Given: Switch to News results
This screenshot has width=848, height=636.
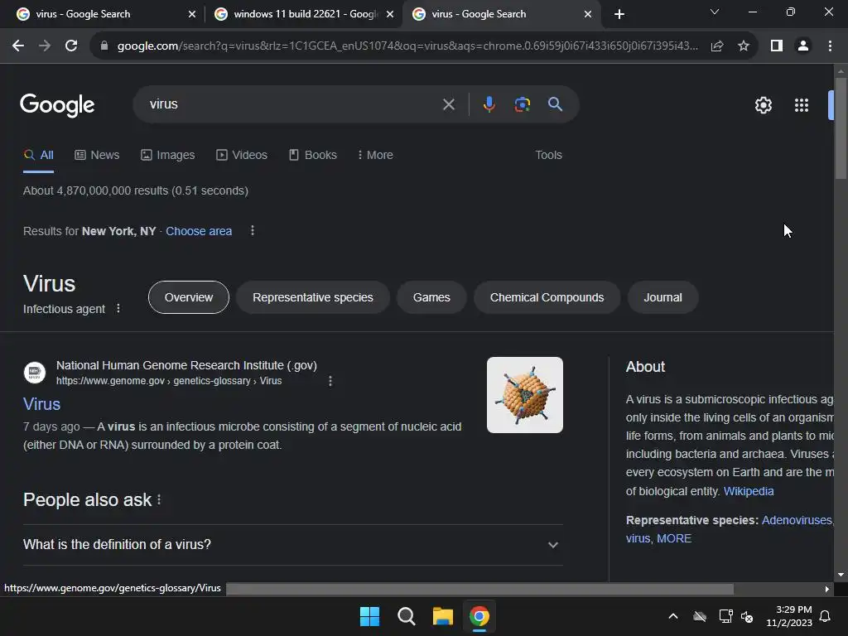Looking at the screenshot, I should tap(97, 155).
